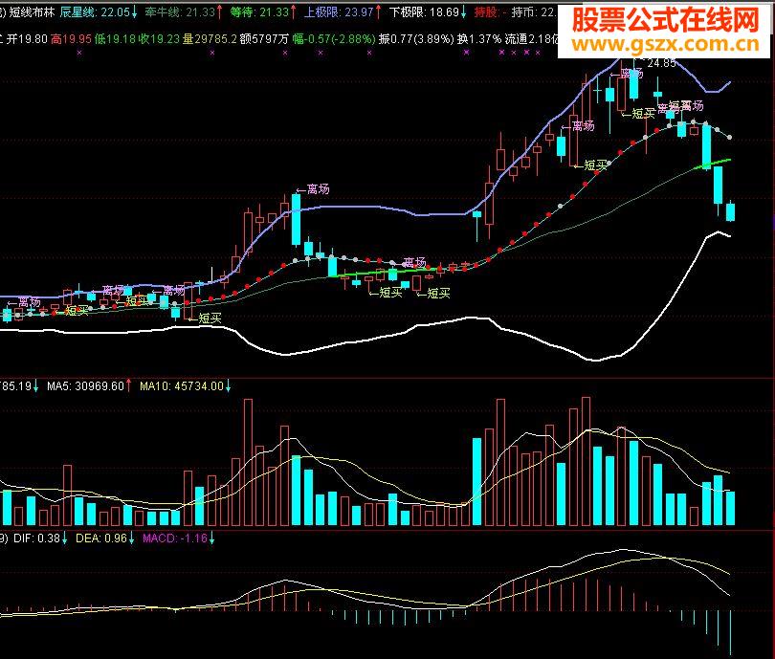Click the opening price 开19.80
The height and width of the screenshot is (659, 775).
[27, 38]
